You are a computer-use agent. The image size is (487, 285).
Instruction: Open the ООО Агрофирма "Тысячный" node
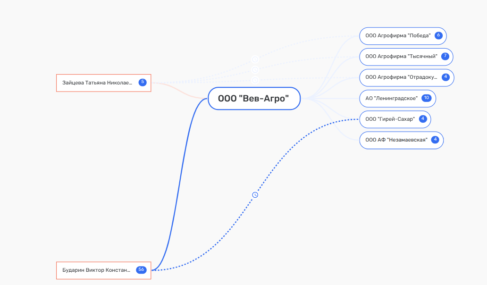click(401, 57)
